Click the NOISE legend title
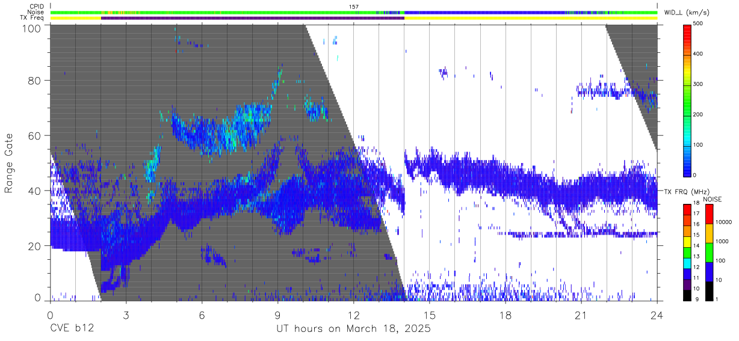This screenshot has height=341, width=739. point(713,199)
